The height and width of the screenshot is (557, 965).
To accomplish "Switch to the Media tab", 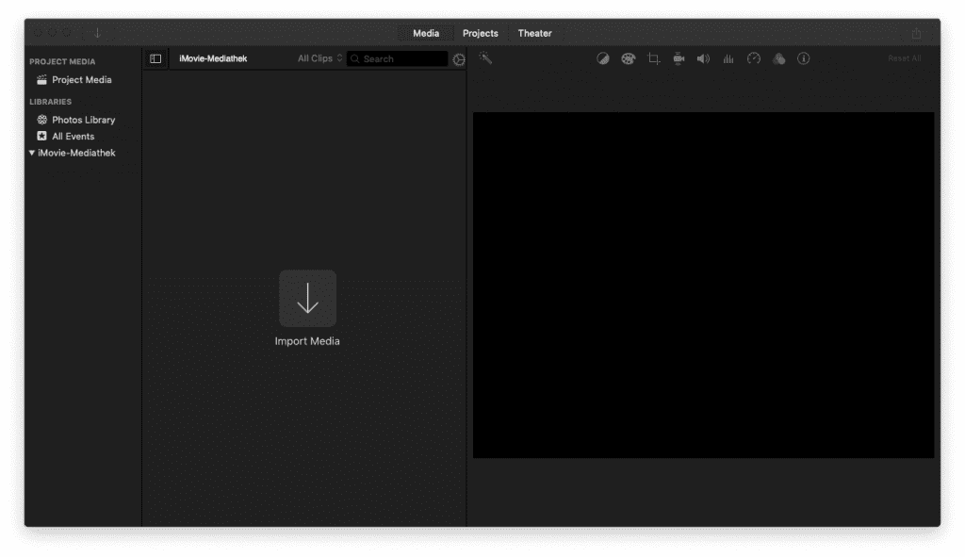I will (x=426, y=33).
